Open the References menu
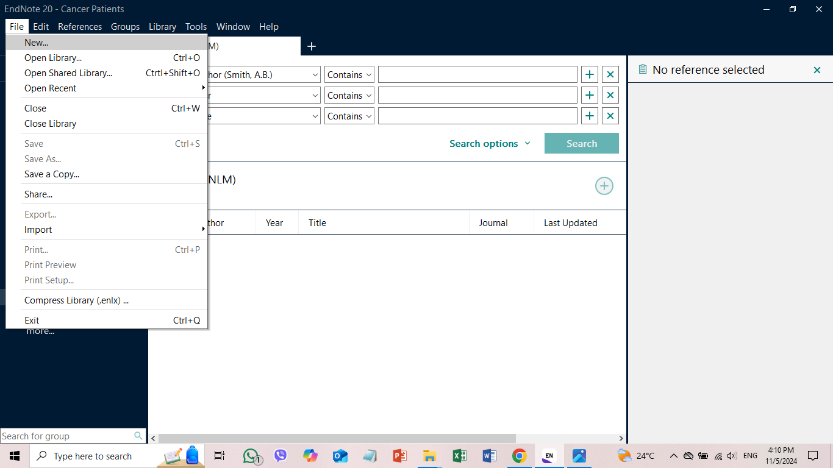 click(x=80, y=27)
